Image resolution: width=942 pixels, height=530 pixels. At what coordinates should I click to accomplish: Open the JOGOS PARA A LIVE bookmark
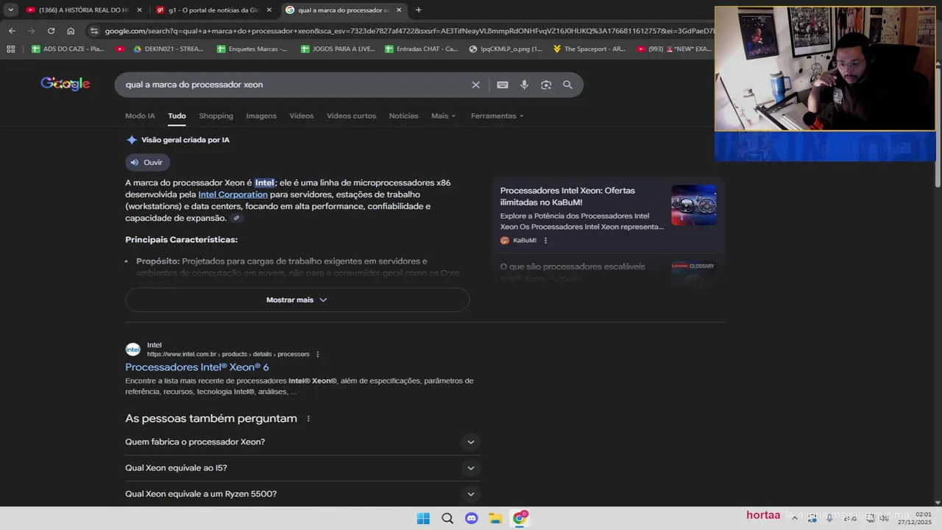pos(338,49)
